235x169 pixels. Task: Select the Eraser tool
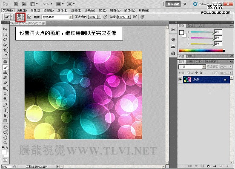pos(5,83)
